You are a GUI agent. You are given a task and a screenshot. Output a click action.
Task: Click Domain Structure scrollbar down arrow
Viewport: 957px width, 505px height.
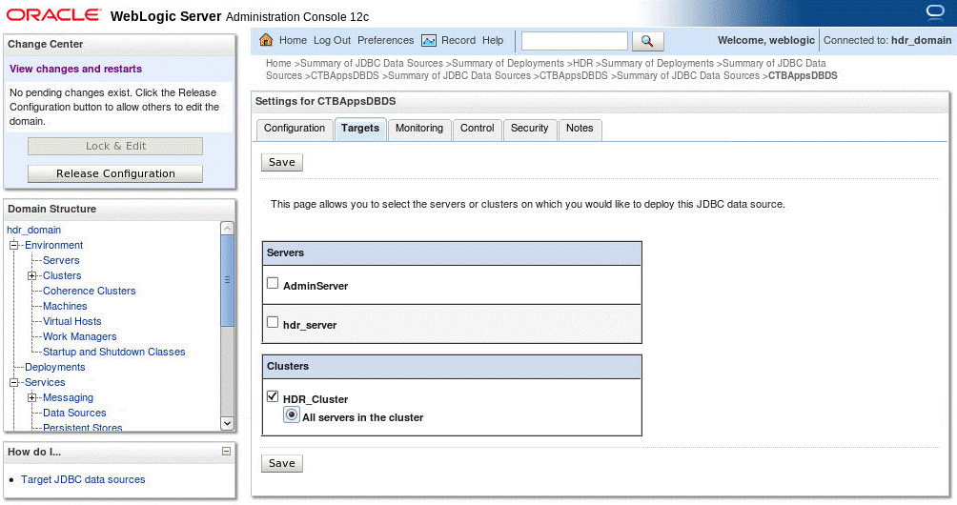(227, 423)
